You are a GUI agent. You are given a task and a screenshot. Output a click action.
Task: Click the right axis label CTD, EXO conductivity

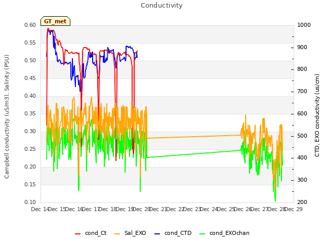click(317, 115)
